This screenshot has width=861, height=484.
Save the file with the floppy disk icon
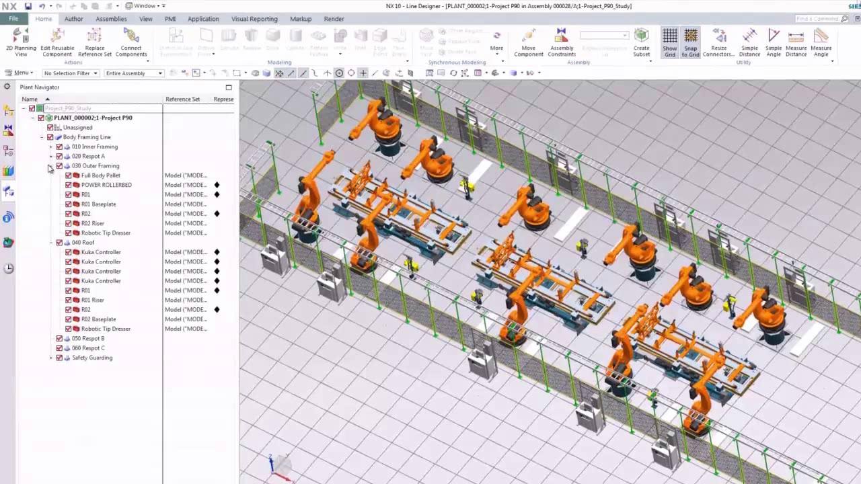point(28,6)
